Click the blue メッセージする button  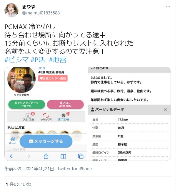point(46,141)
